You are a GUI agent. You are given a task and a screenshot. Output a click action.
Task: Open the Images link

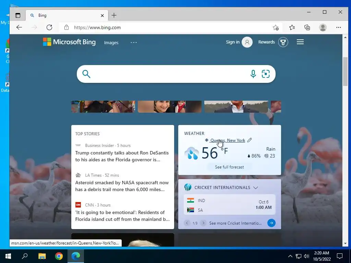tap(111, 42)
